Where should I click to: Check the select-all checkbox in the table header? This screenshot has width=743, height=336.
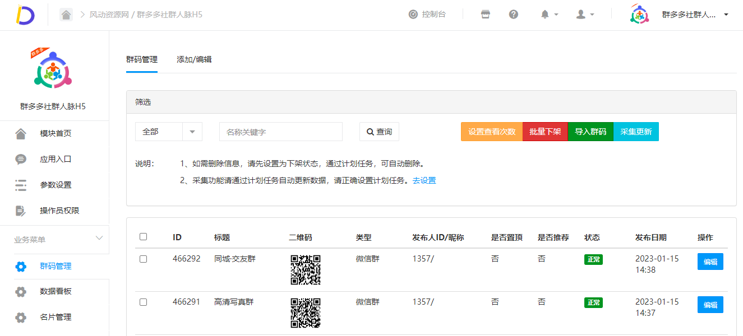pos(143,237)
